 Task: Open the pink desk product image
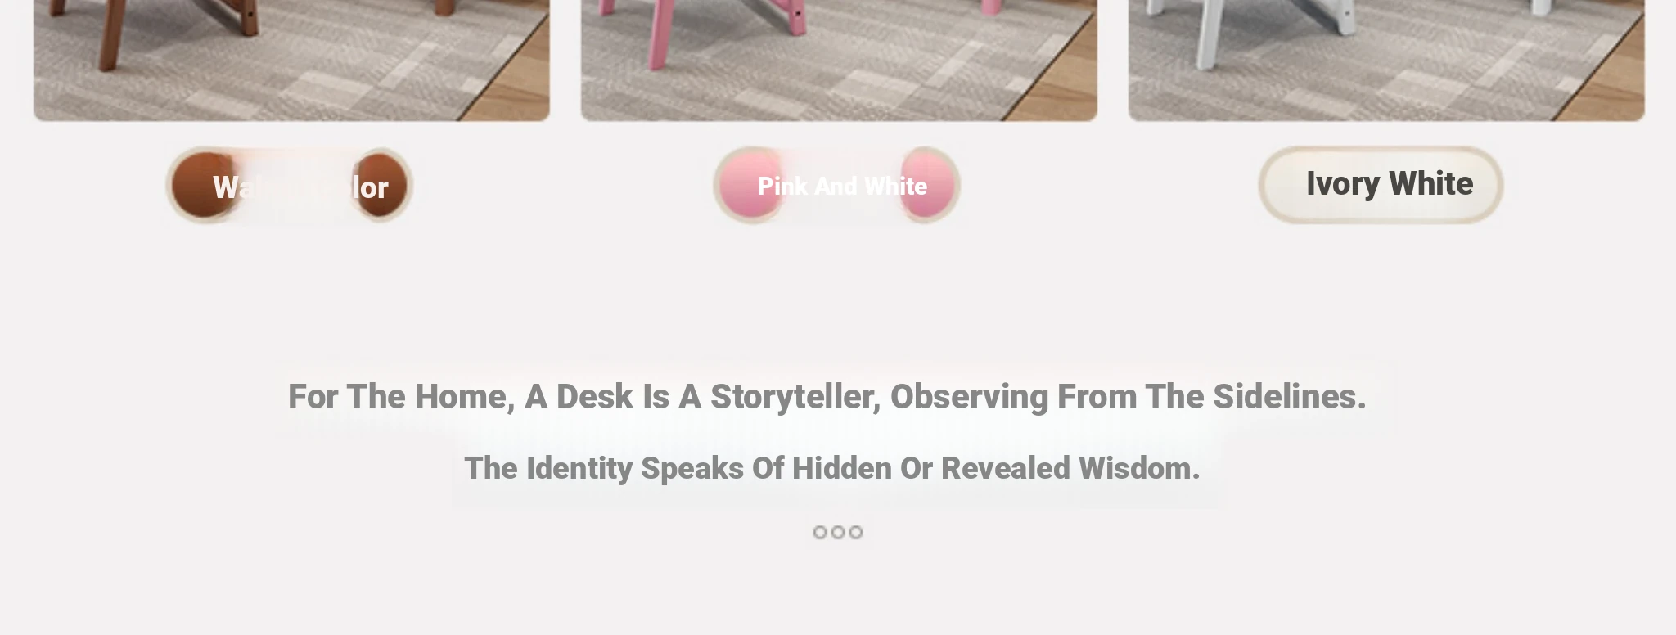pos(839,61)
